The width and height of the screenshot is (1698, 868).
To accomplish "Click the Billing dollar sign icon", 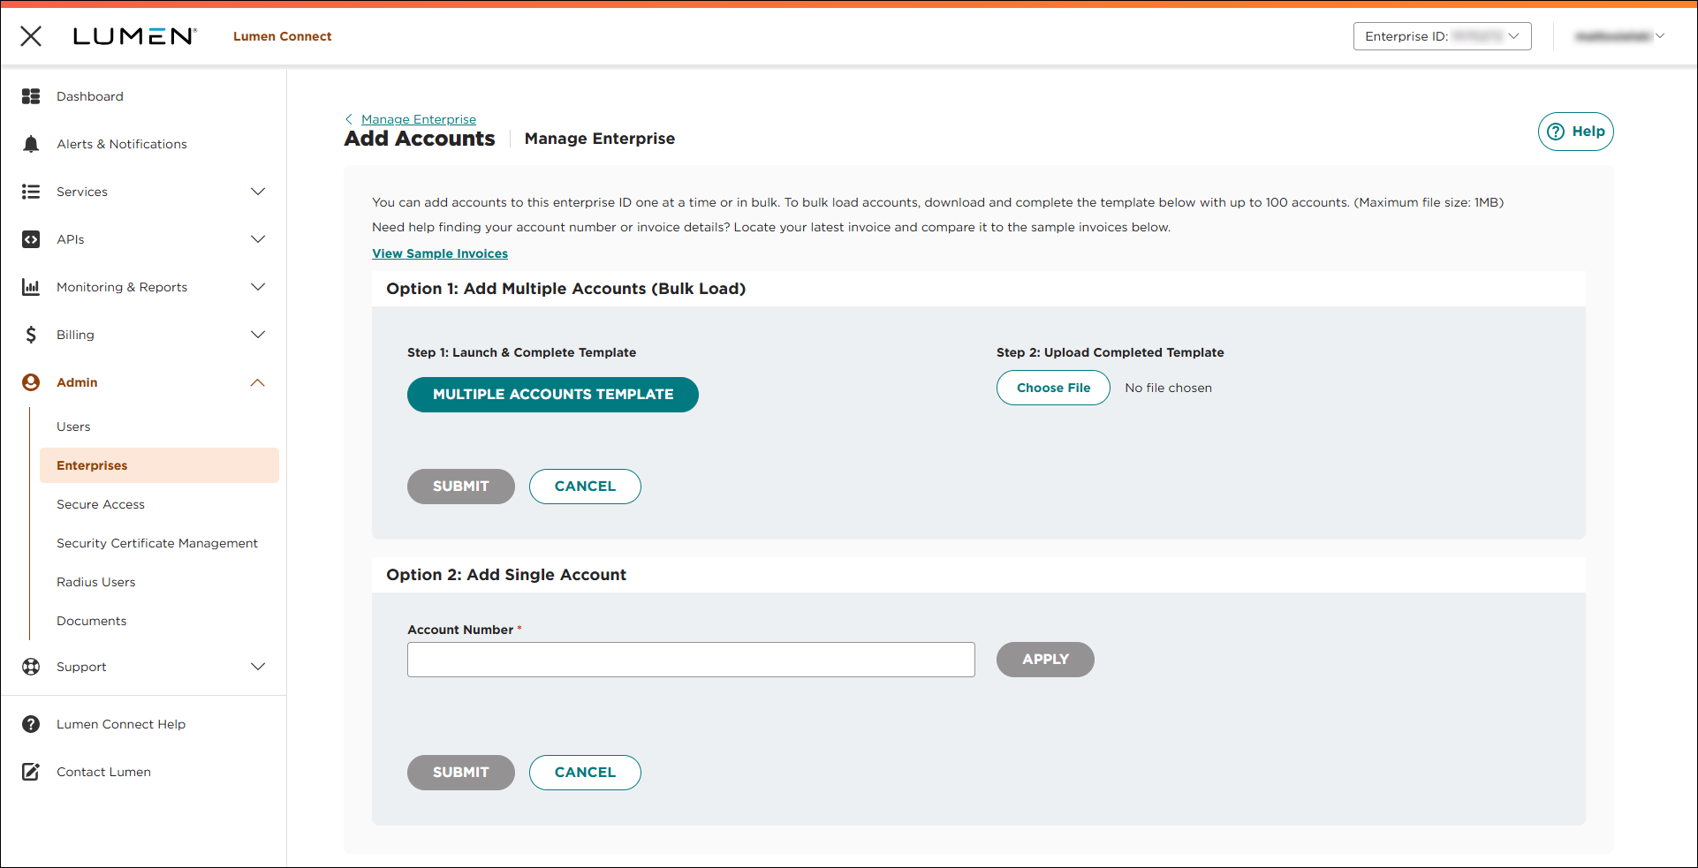I will pyautogui.click(x=31, y=335).
